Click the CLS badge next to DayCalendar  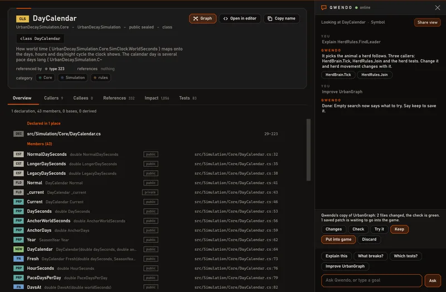pyautogui.click(x=22, y=19)
